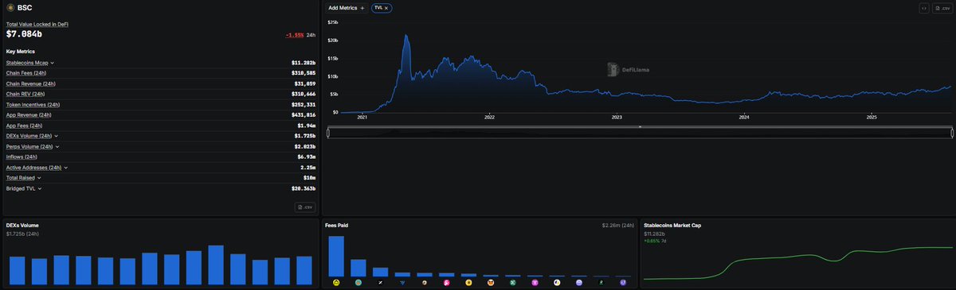The image size is (956, 290).
Task: Open the embed code icon above chart
Action: point(924,8)
